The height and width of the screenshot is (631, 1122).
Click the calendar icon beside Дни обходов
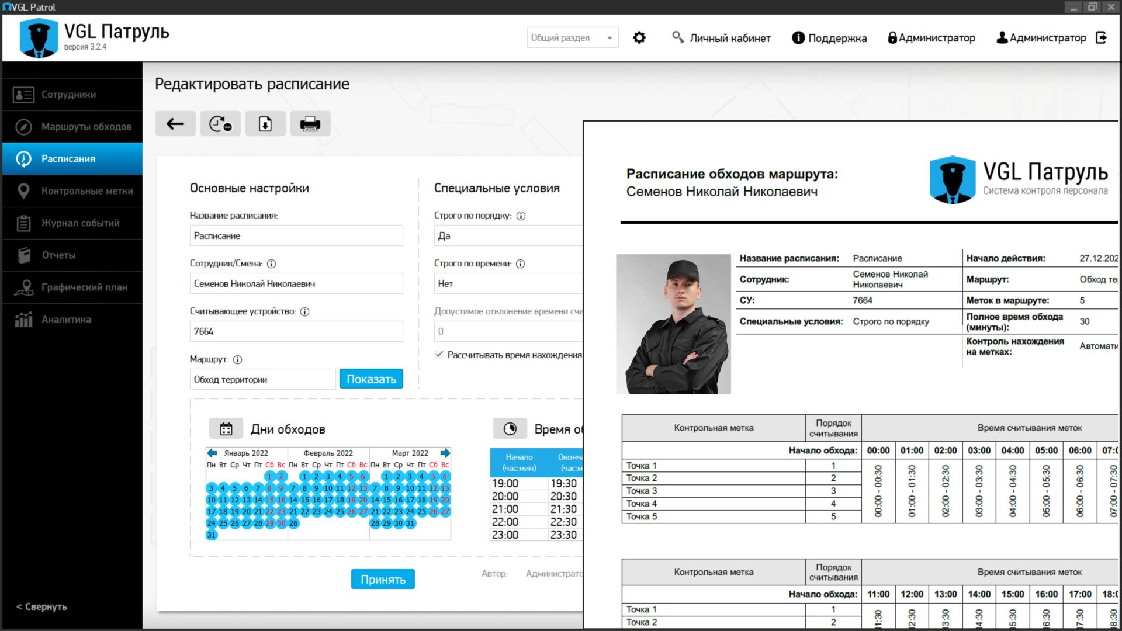pos(226,429)
